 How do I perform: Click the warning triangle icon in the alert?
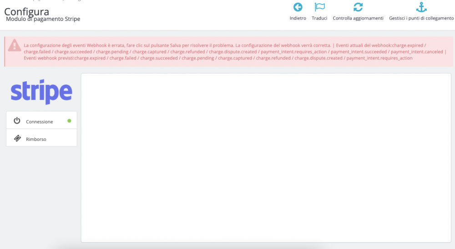(14, 45)
